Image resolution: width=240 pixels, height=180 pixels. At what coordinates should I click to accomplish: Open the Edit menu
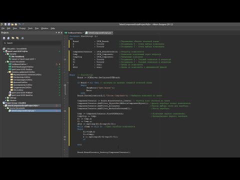8,28
